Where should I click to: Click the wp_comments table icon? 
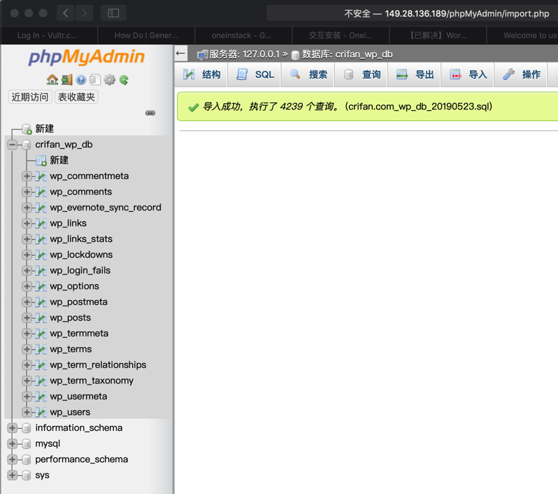pos(41,192)
